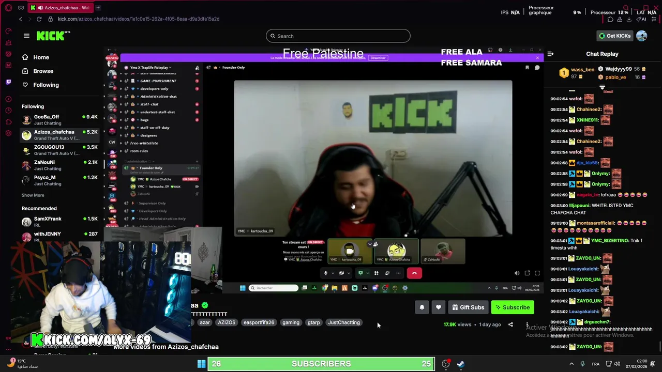Open Steam from the taskbar
Image resolution: width=662 pixels, height=372 pixels.
coord(460,364)
